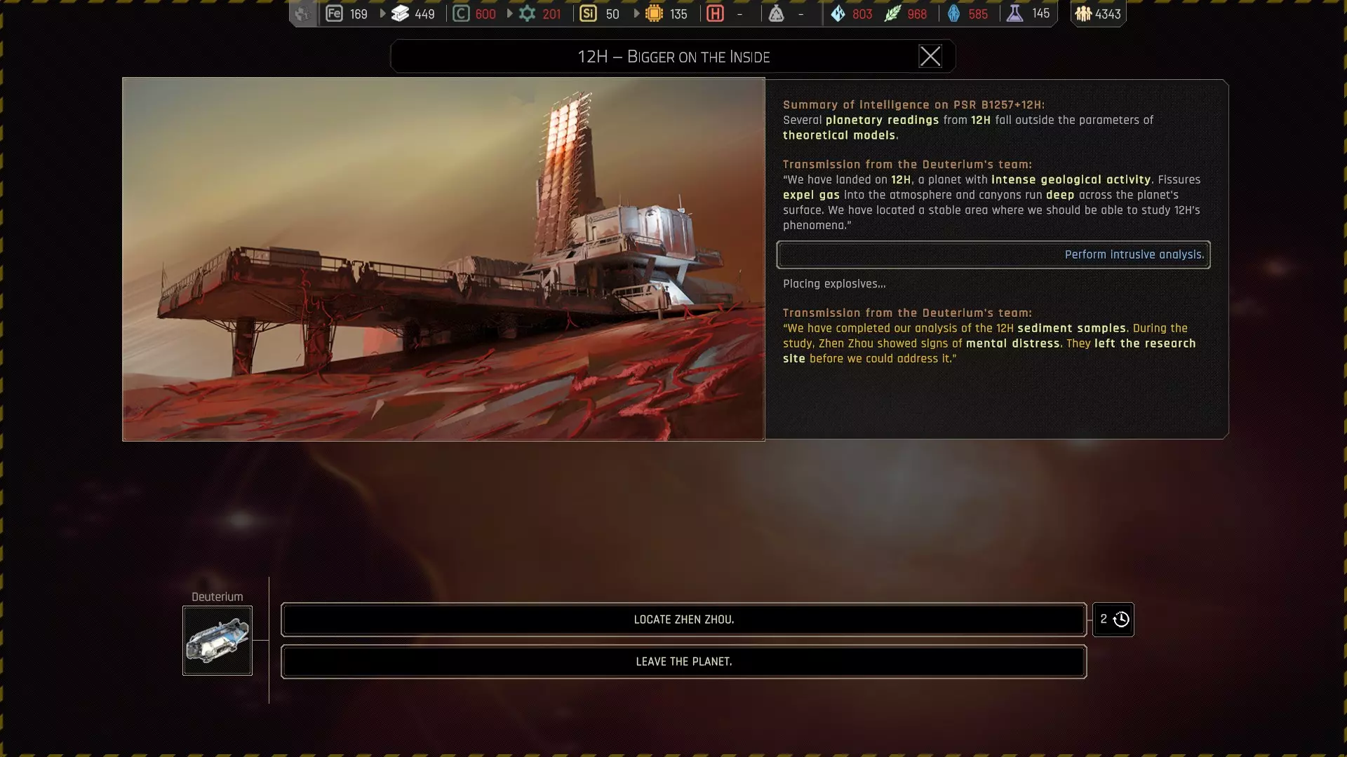Click the polymer gear resource icon
Viewport: 1347px width, 757px height.
click(x=527, y=13)
